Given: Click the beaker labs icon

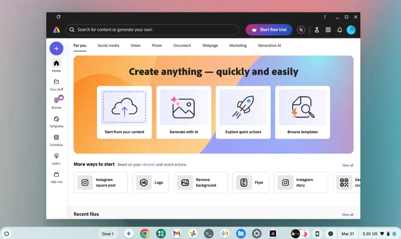Looking at the screenshot, I should click(x=317, y=29).
